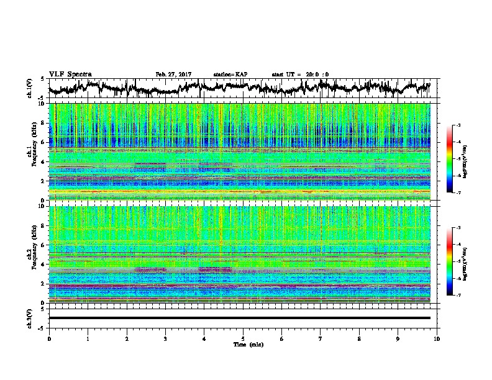Click the "-5" tick on ch.3(V) axis

[41, 328]
